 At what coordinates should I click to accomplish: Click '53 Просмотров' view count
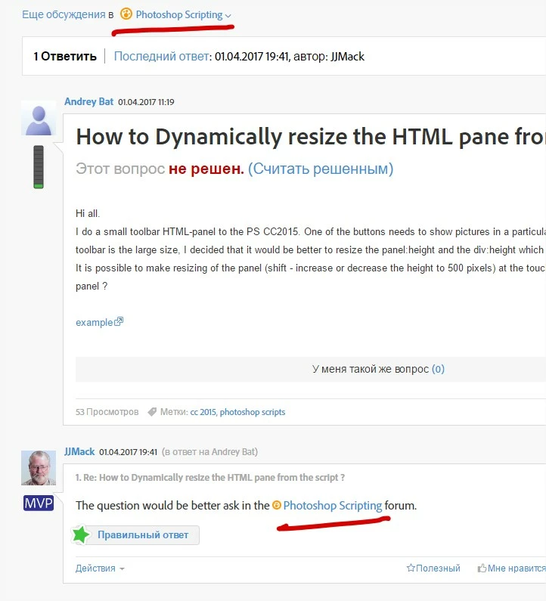[107, 412]
